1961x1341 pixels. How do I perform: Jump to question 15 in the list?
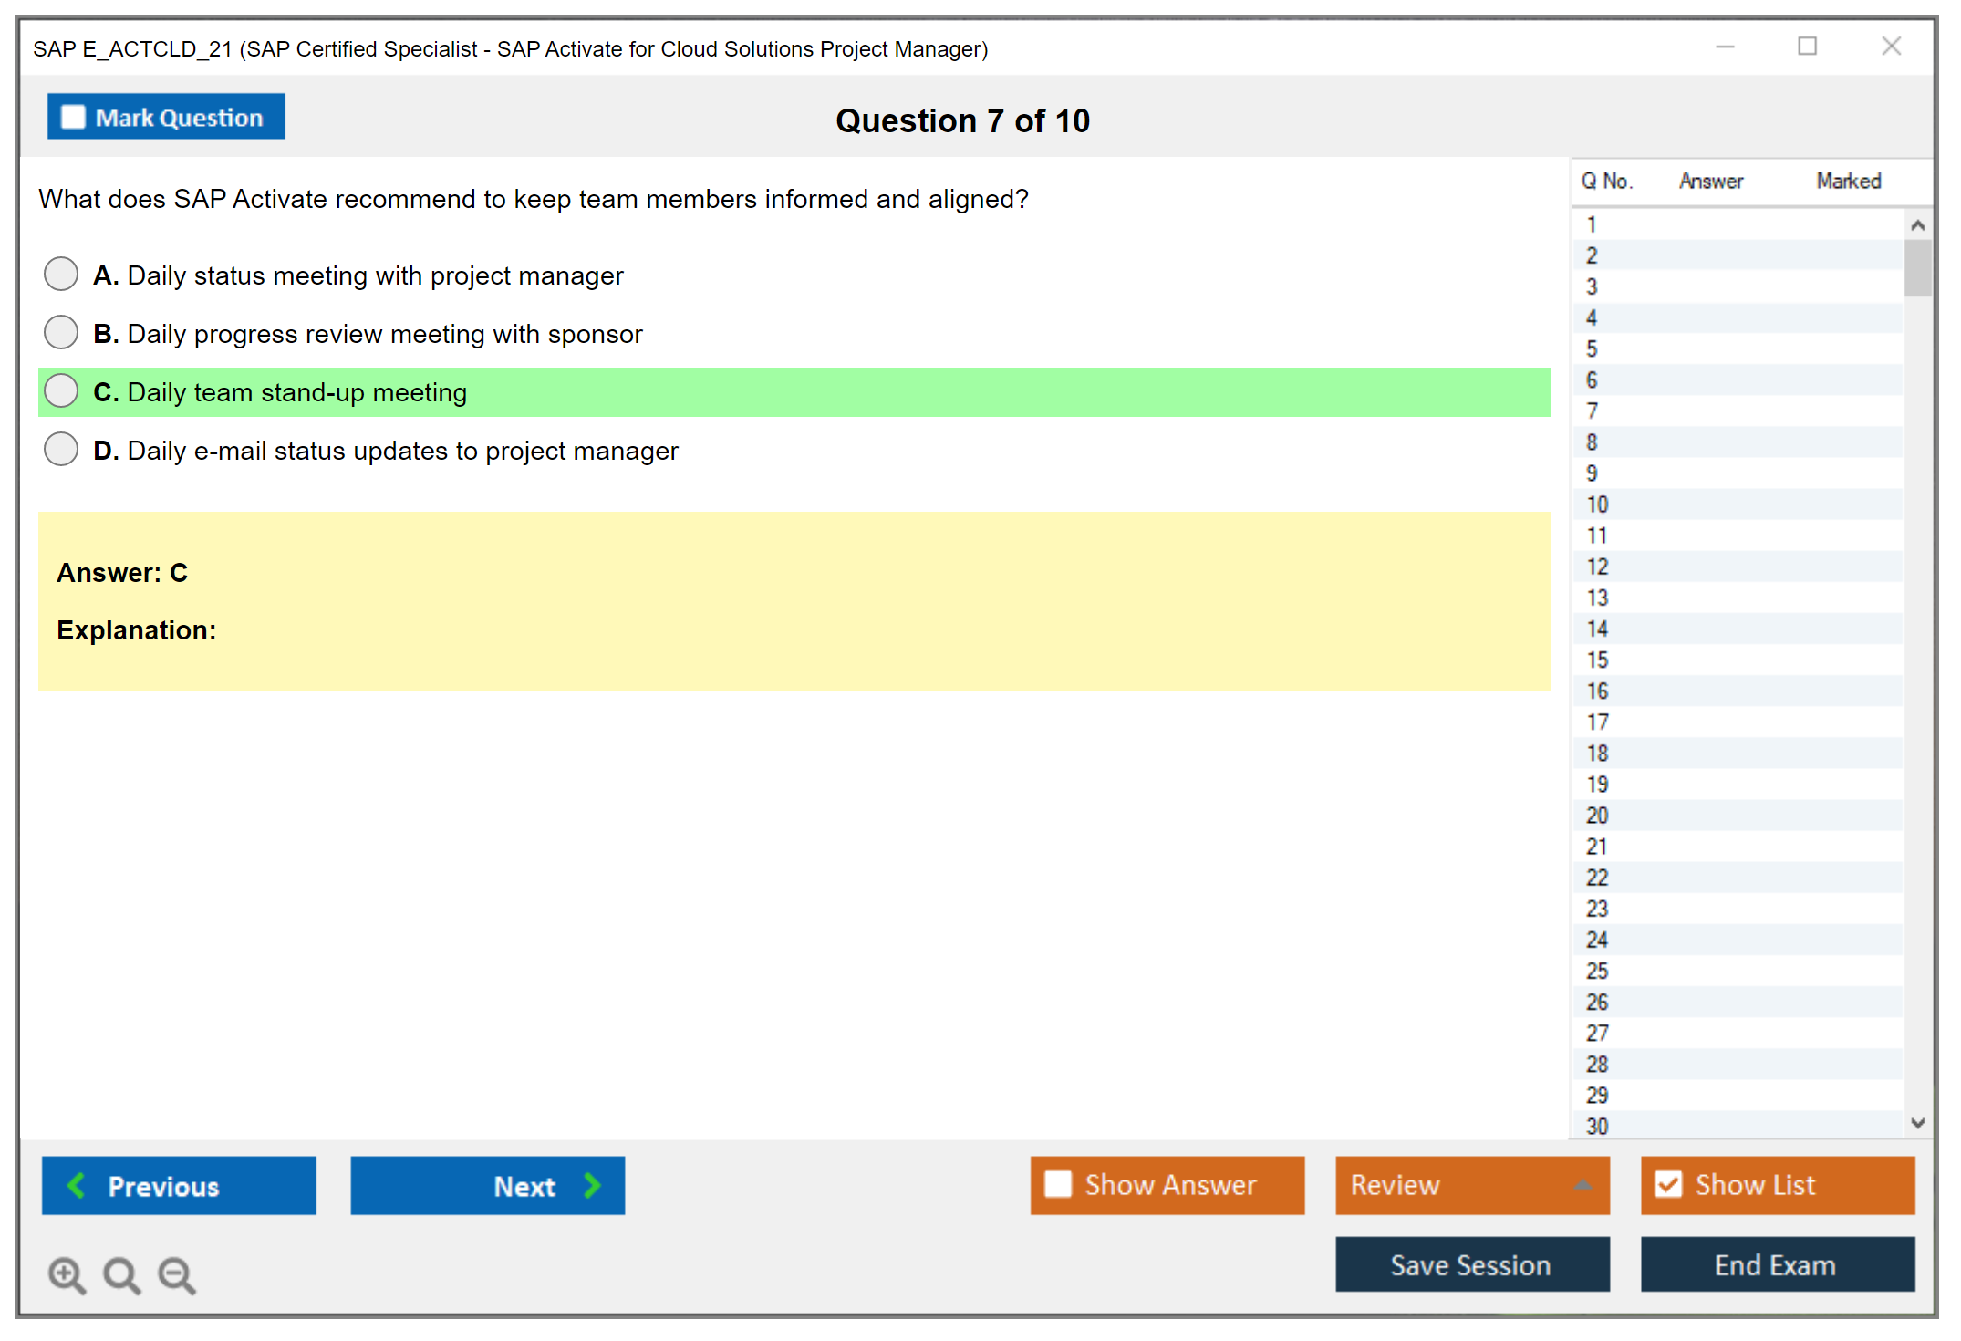point(1597,660)
